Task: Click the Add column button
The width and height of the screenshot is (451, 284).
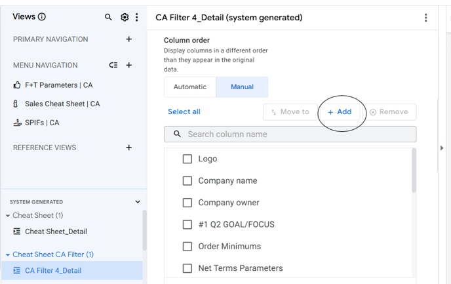Action: click(x=340, y=112)
